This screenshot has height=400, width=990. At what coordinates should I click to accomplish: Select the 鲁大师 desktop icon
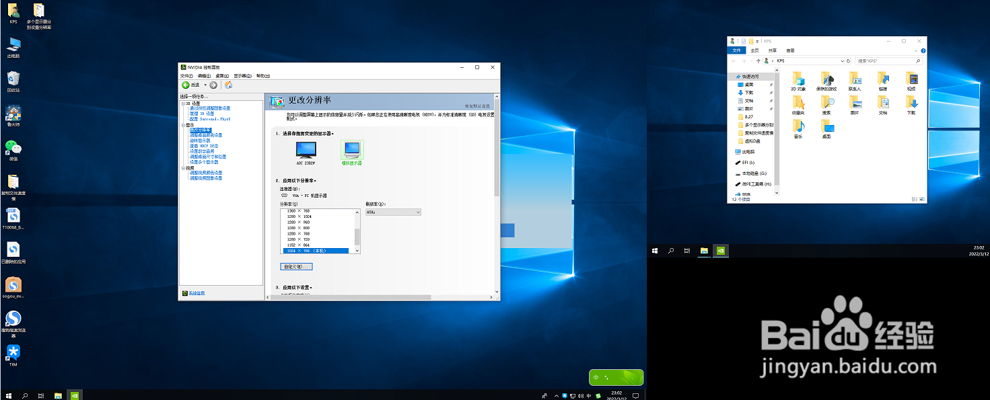(13, 115)
